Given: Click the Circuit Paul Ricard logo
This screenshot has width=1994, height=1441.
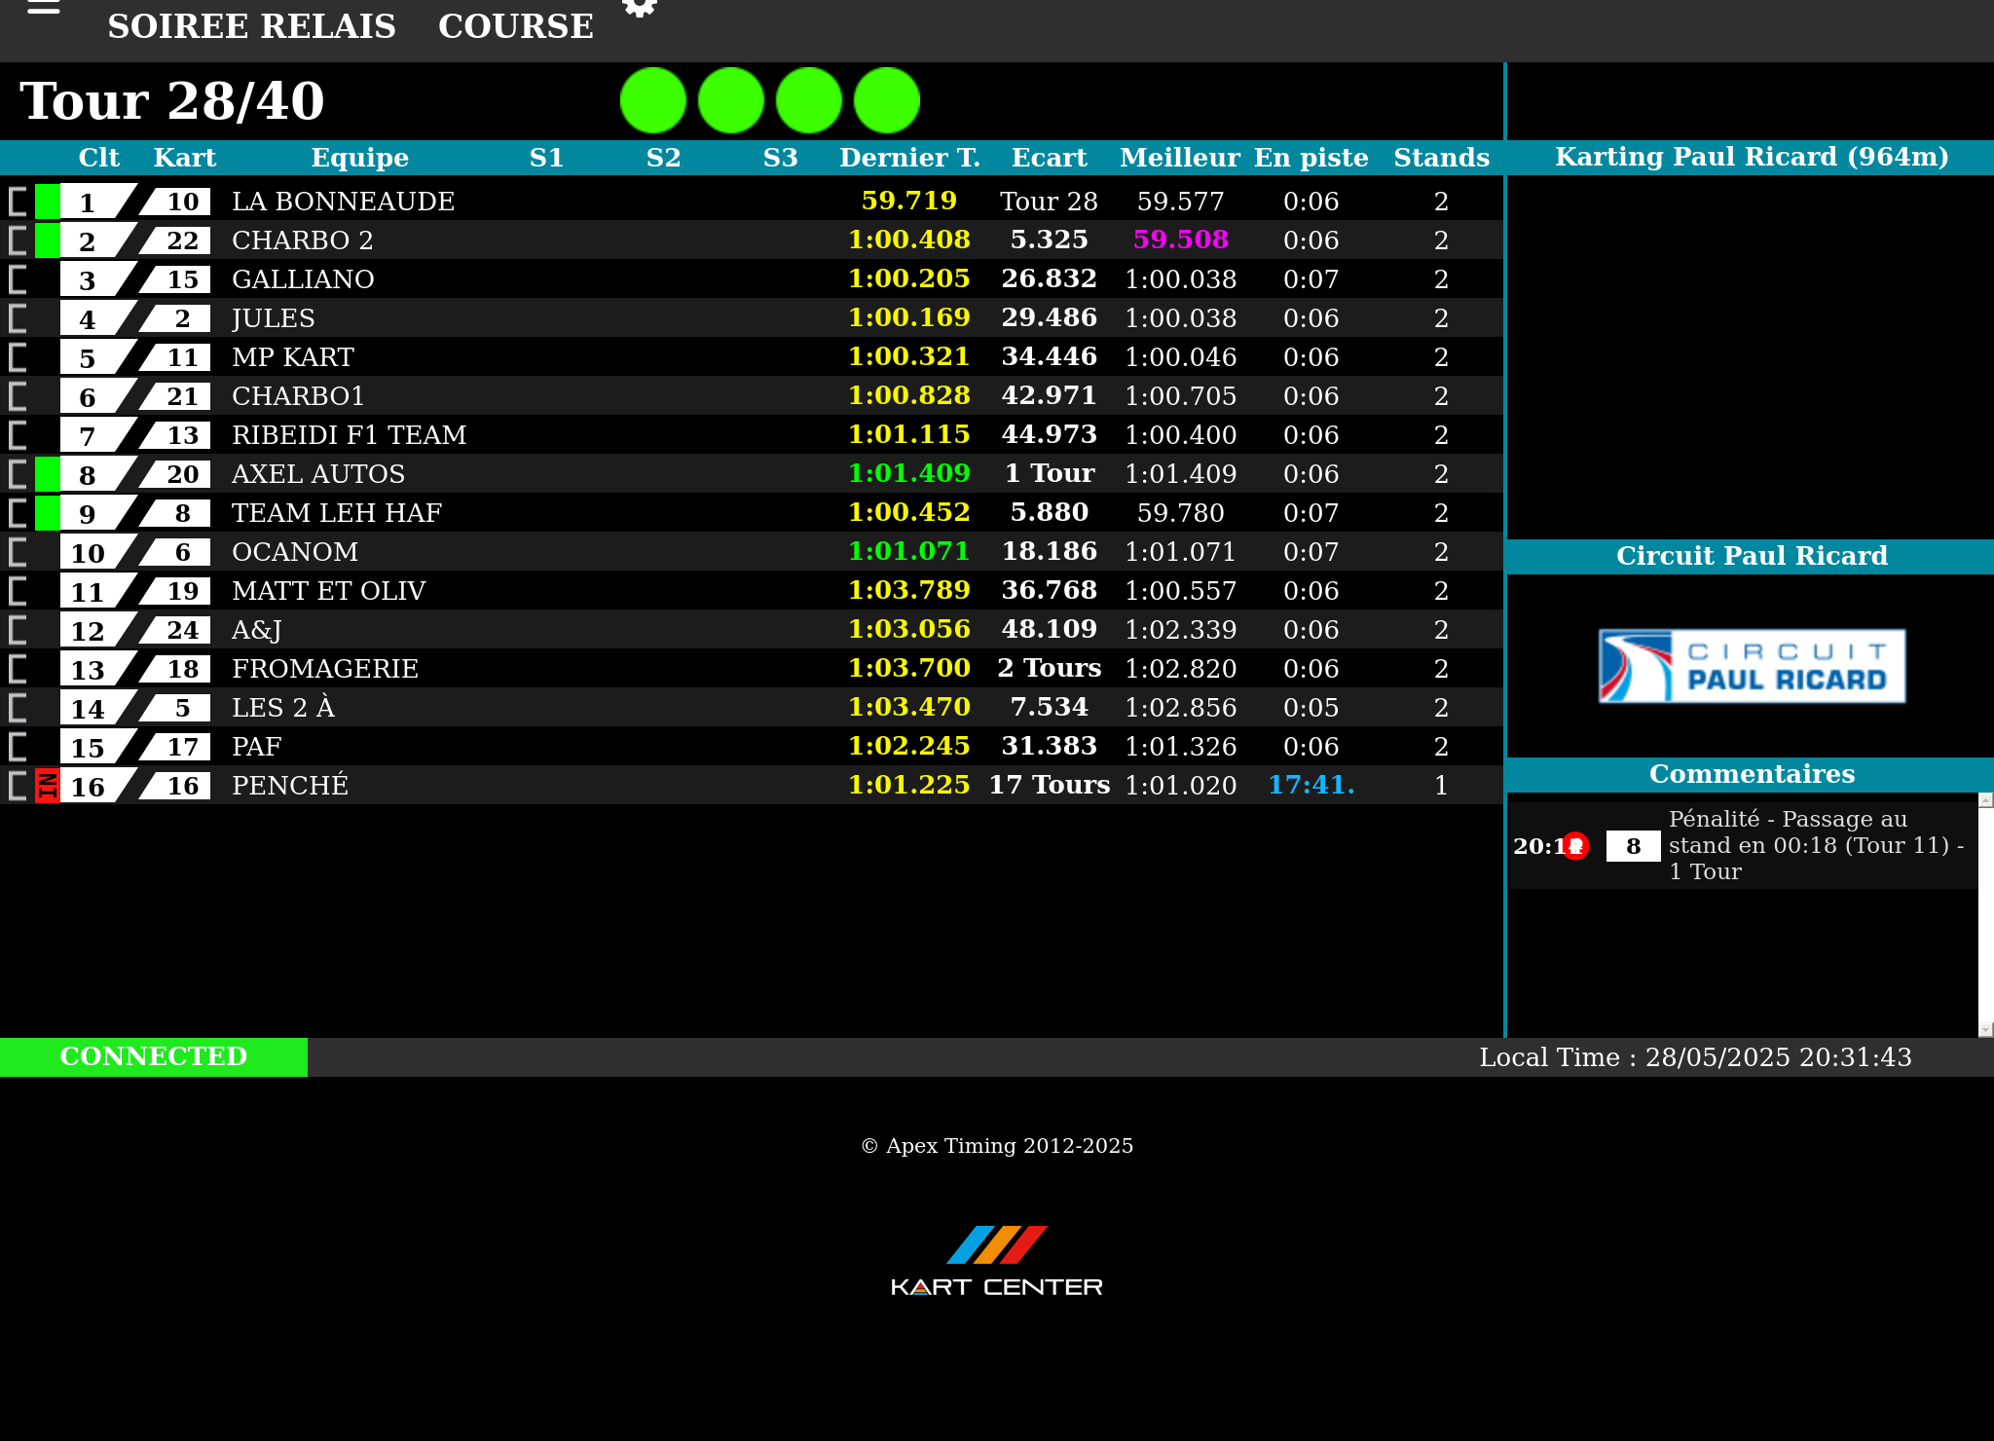Looking at the screenshot, I should [x=1752, y=667].
